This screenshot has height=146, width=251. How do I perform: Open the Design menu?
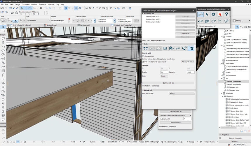pos(18,4)
